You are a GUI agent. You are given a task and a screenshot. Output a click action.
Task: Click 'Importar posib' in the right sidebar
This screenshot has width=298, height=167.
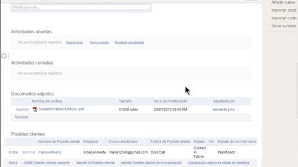[284, 10]
